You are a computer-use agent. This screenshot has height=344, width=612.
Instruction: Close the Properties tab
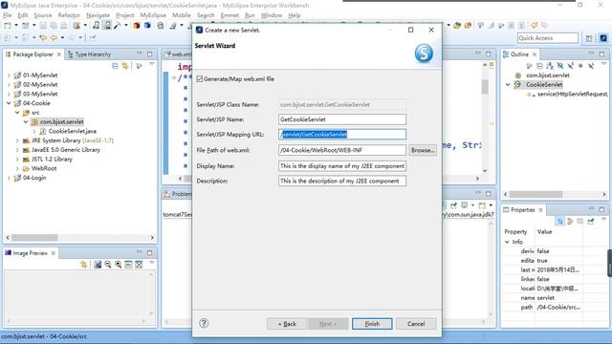tap(540, 210)
